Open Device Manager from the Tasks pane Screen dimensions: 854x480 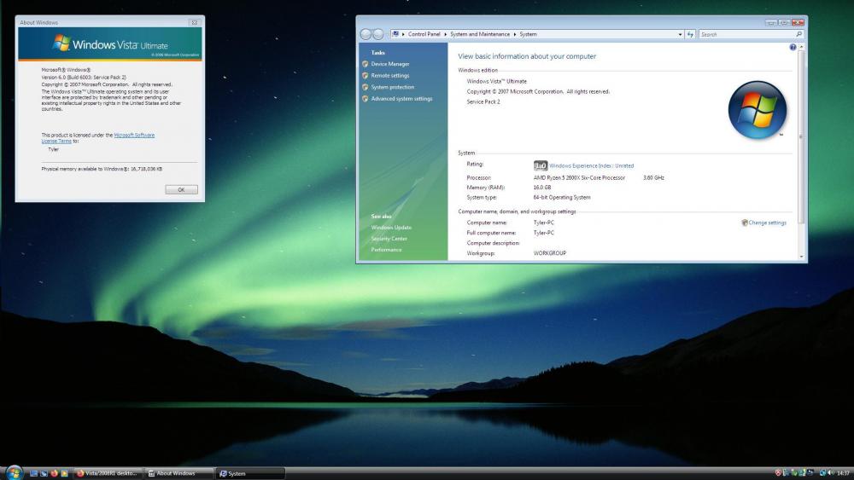point(389,64)
